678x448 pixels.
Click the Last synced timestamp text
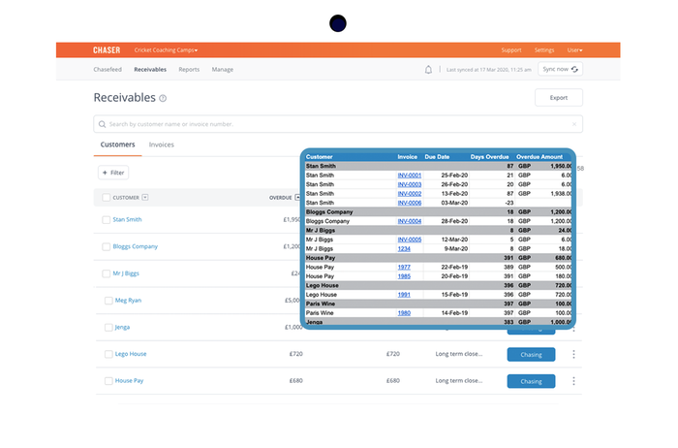(x=488, y=70)
